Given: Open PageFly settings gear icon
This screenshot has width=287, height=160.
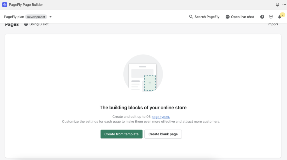Looking at the screenshot, I should (x=271, y=17).
